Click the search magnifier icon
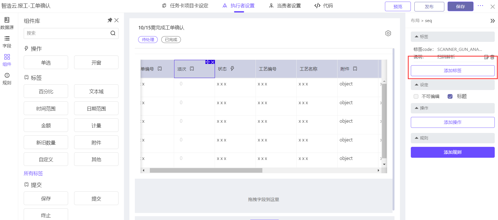The image size is (498, 220). click(113, 33)
